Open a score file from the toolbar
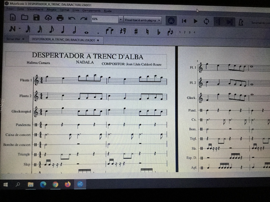The image size is (270, 202). tap(24, 17)
